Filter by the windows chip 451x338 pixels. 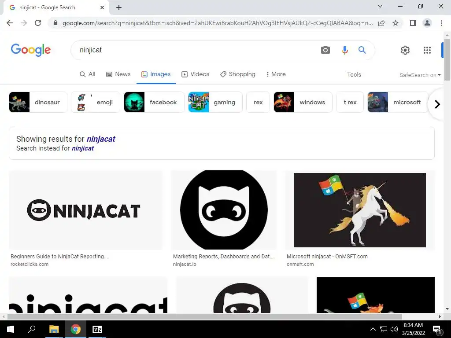coord(303,102)
